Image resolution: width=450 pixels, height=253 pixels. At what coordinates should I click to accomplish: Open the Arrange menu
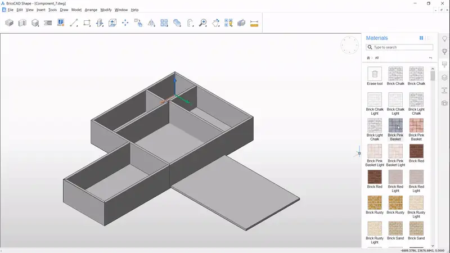point(91,10)
